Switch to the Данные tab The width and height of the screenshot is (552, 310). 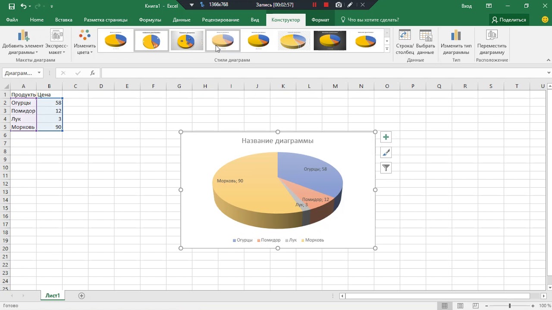pyautogui.click(x=182, y=20)
